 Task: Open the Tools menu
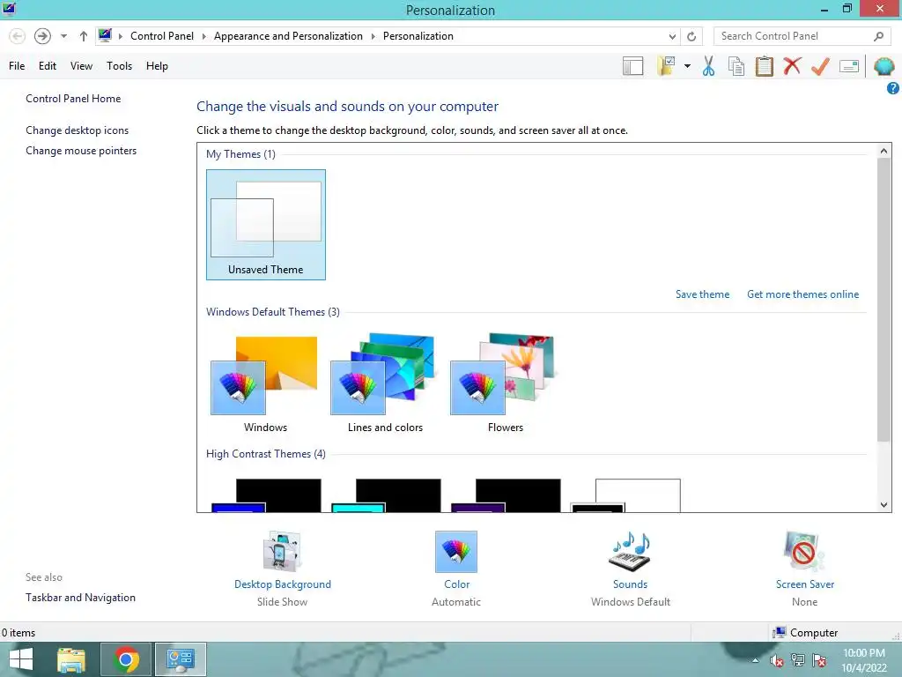(119, 65)
